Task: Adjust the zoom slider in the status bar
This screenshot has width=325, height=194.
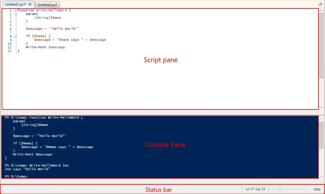Action: tap(280, 189)
